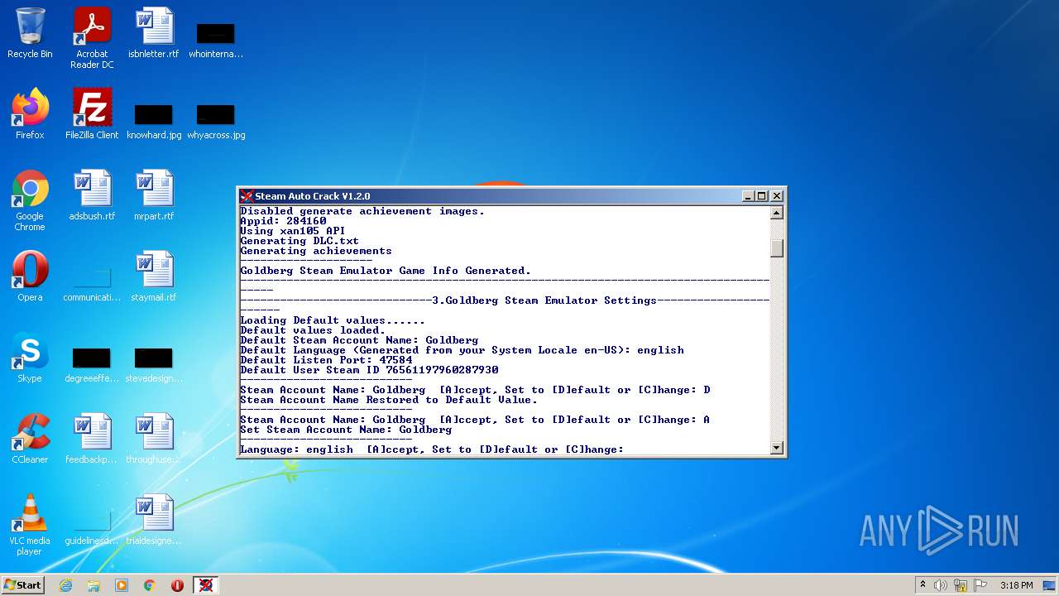Click 'Steam Account Name Restored' line
The width and height of the screenshot is (1059, 596).
click(x=389, y=400)
